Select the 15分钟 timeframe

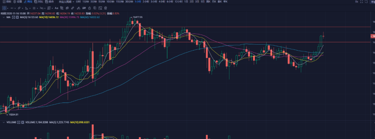click(x=119, y=1)
